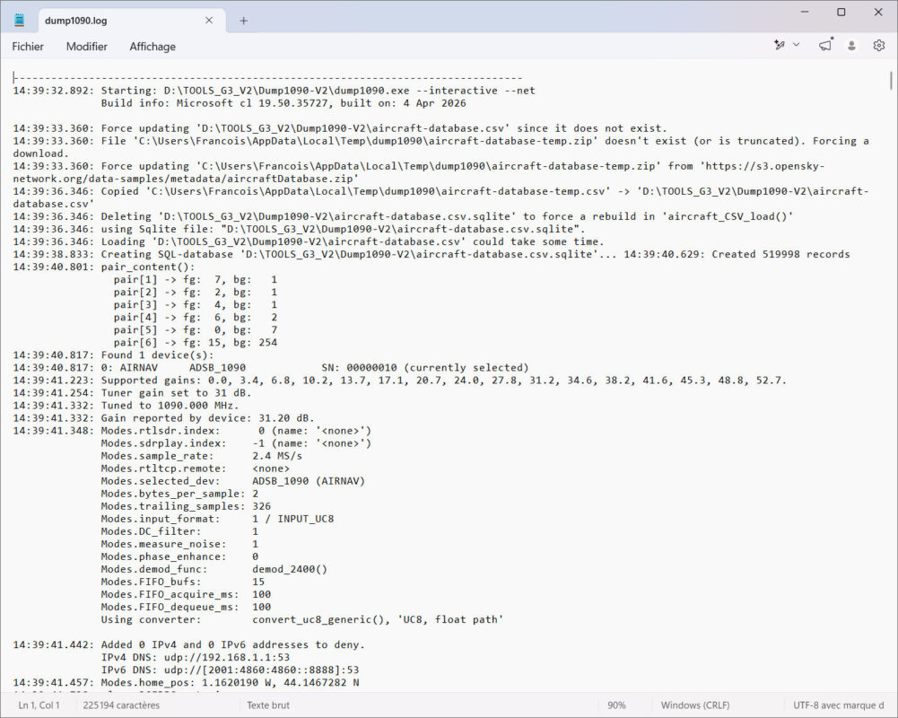The width and height of the screenshot is (898, 718).
Task: Click the 'Modes.FIFO_dequeue_ms: 100' line
Action: pyautogui.click(x=186, y=608)
